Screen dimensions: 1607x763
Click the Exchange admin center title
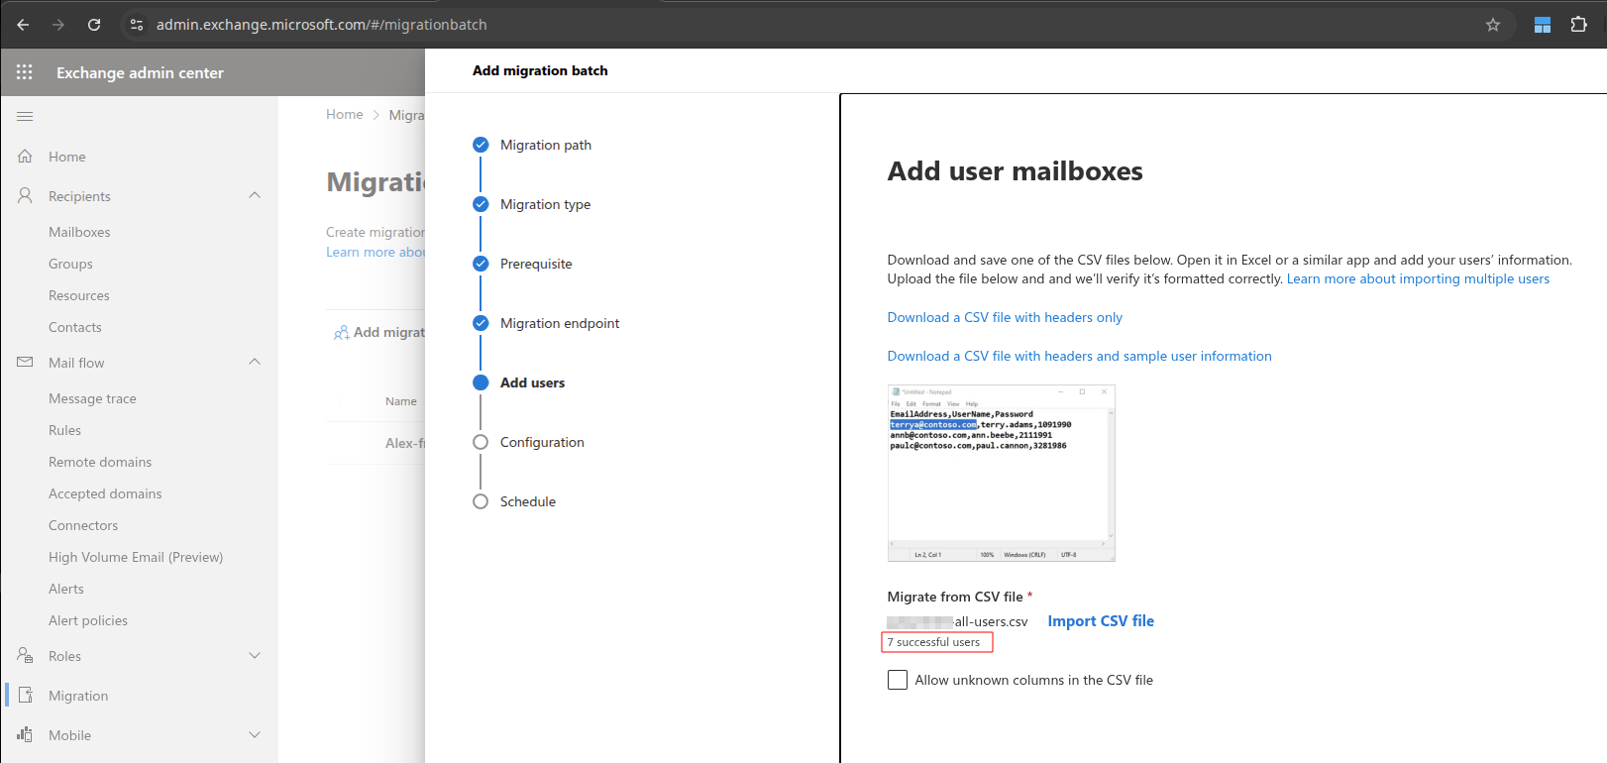pyautogui.click(x=140, y=72)
